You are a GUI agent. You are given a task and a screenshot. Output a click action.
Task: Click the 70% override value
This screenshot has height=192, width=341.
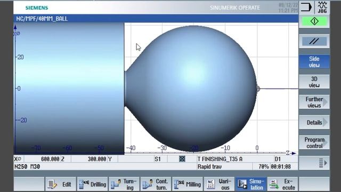[x=264, y=167]
